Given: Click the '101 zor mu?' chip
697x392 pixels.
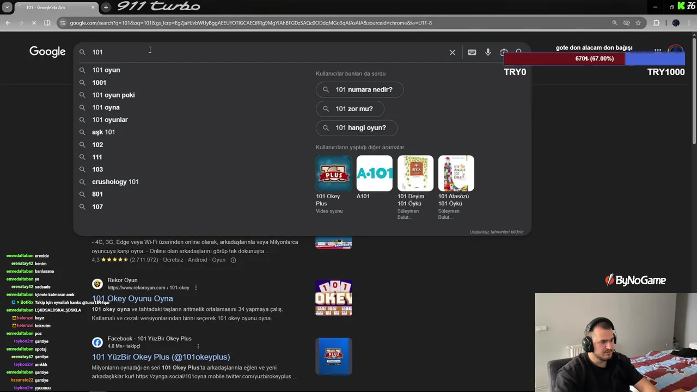Looking at the screenshot, I should (350, 109).
